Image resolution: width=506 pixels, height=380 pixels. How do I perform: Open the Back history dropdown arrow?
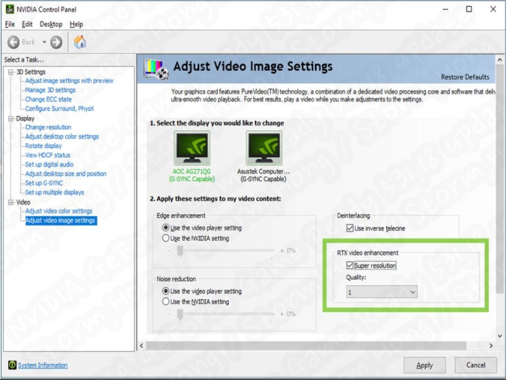(x=44, y=42)
